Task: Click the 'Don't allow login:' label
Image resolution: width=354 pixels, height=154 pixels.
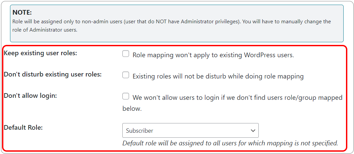Action: pyautogui.click(x=30, y=96)
